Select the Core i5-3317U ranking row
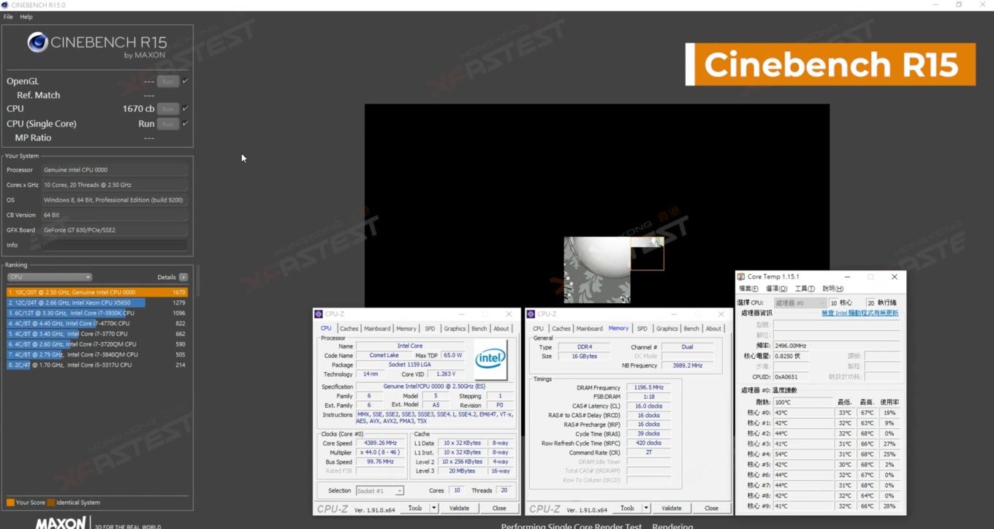Image resolution: width=994 pixels, height=529 pixels. pos(97,365)
